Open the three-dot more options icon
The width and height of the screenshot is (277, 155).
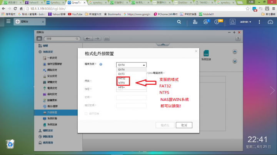(259, 22)
